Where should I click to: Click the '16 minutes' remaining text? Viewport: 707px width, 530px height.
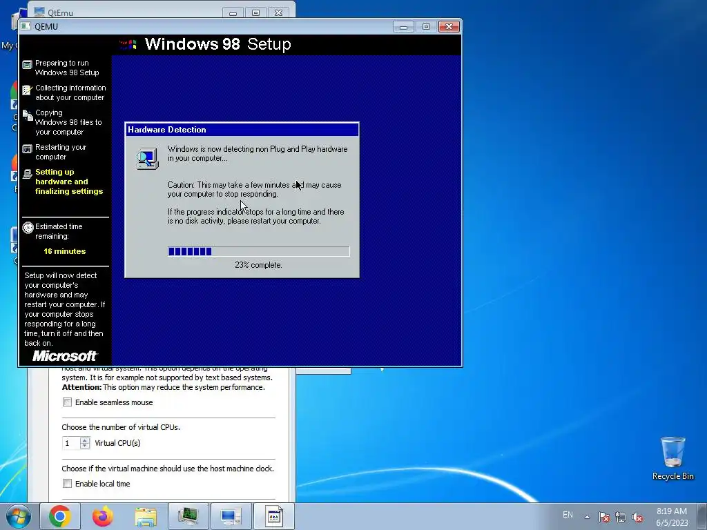(x=64, y=251)
